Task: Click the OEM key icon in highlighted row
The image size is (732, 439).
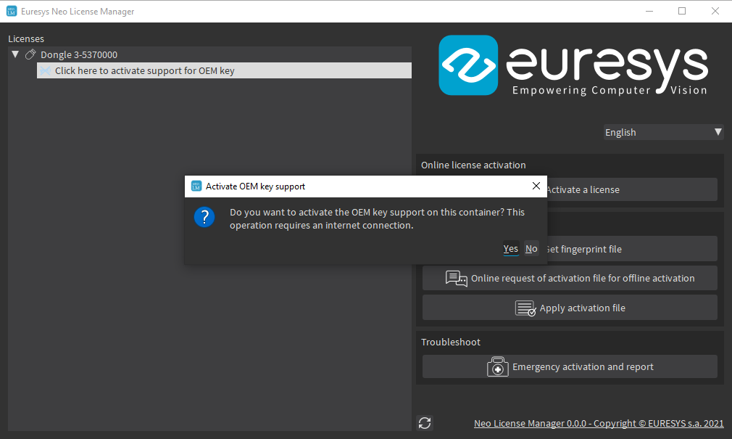Action: click(x=45, y=71)
